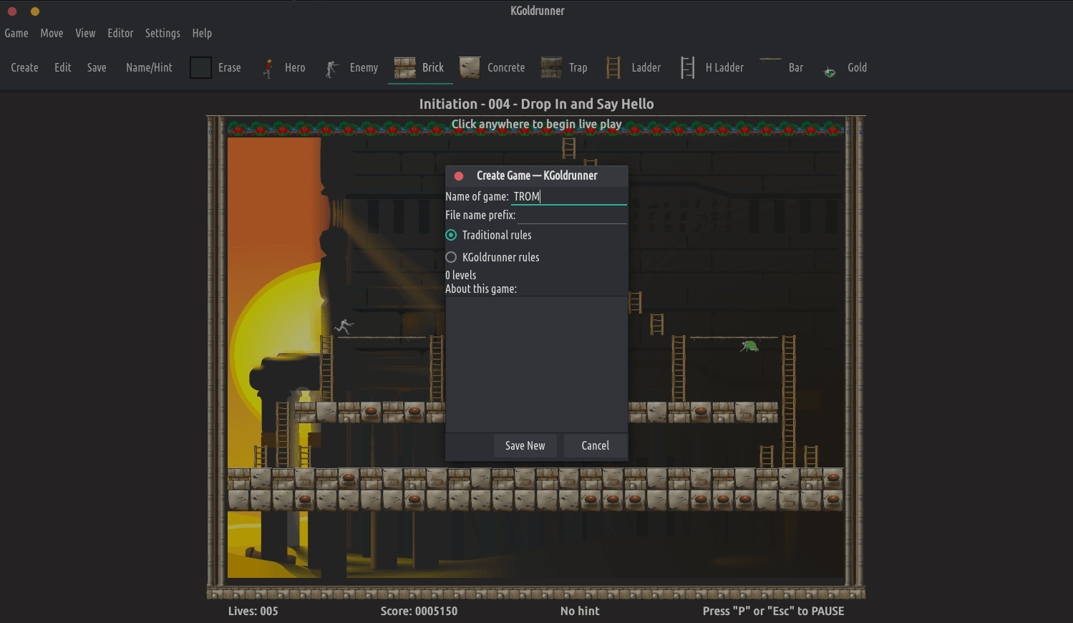Click Create in the editor toolbar
1073x623 pixels.
pyautogui.click(x=24, y=67)
